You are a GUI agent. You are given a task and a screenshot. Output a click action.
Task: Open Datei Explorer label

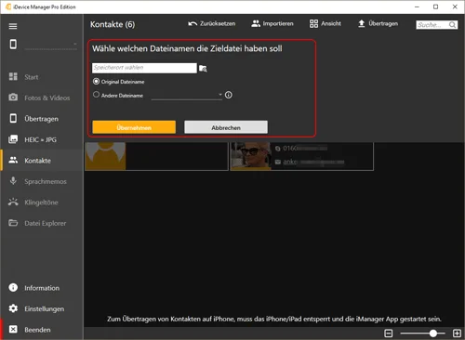tap(46, 223)
